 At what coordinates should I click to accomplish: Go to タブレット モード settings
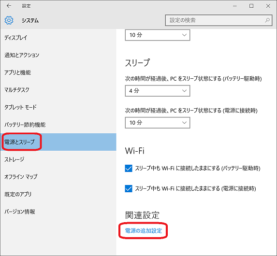(x=58, y=107)
